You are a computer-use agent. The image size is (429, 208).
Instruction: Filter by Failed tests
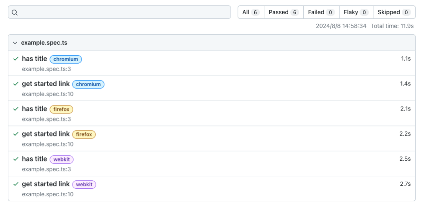pos(321,12)
